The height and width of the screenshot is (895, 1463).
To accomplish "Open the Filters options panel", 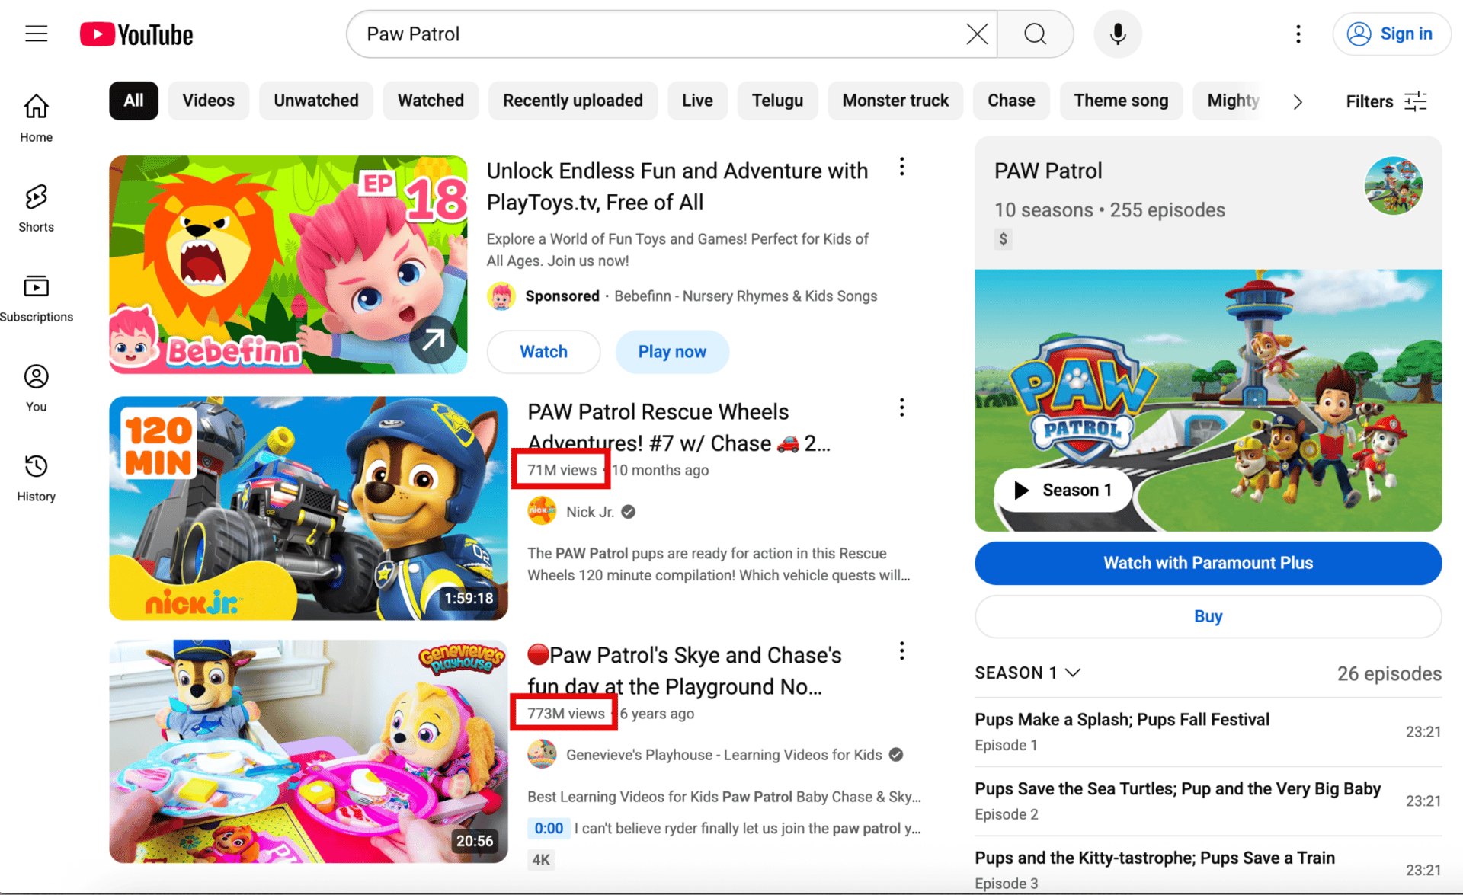I will pyautogui.click(x=1386, y=101).
